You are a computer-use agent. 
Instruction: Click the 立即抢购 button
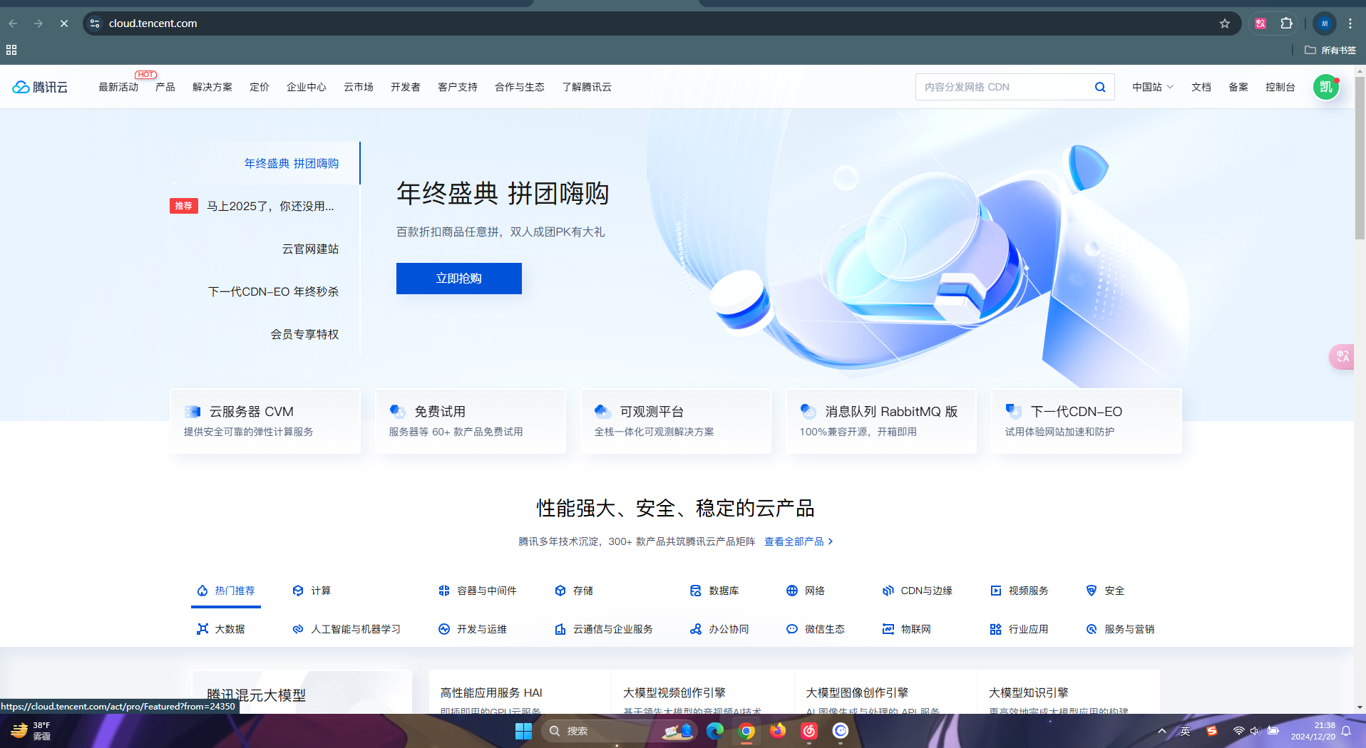459,279
